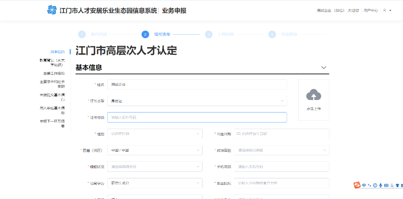Click 用户中心 link in header

(371, 11)
